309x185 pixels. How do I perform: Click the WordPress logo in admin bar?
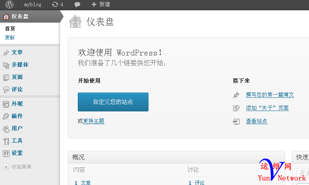click(9, 5)
